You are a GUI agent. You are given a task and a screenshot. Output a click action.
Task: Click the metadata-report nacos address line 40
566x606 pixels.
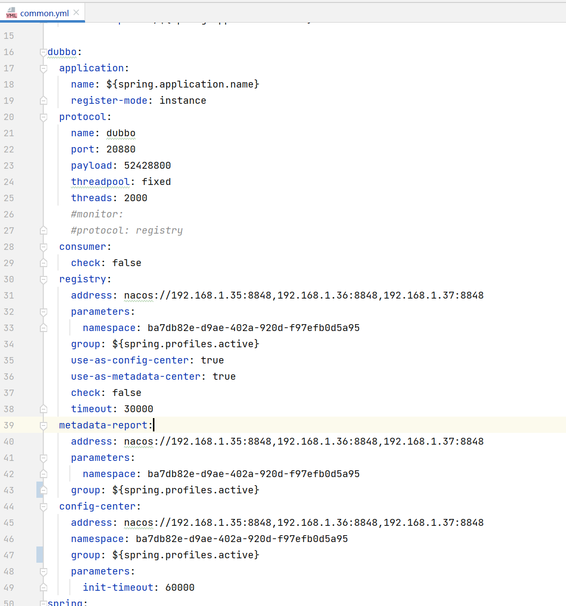(304, 442)
